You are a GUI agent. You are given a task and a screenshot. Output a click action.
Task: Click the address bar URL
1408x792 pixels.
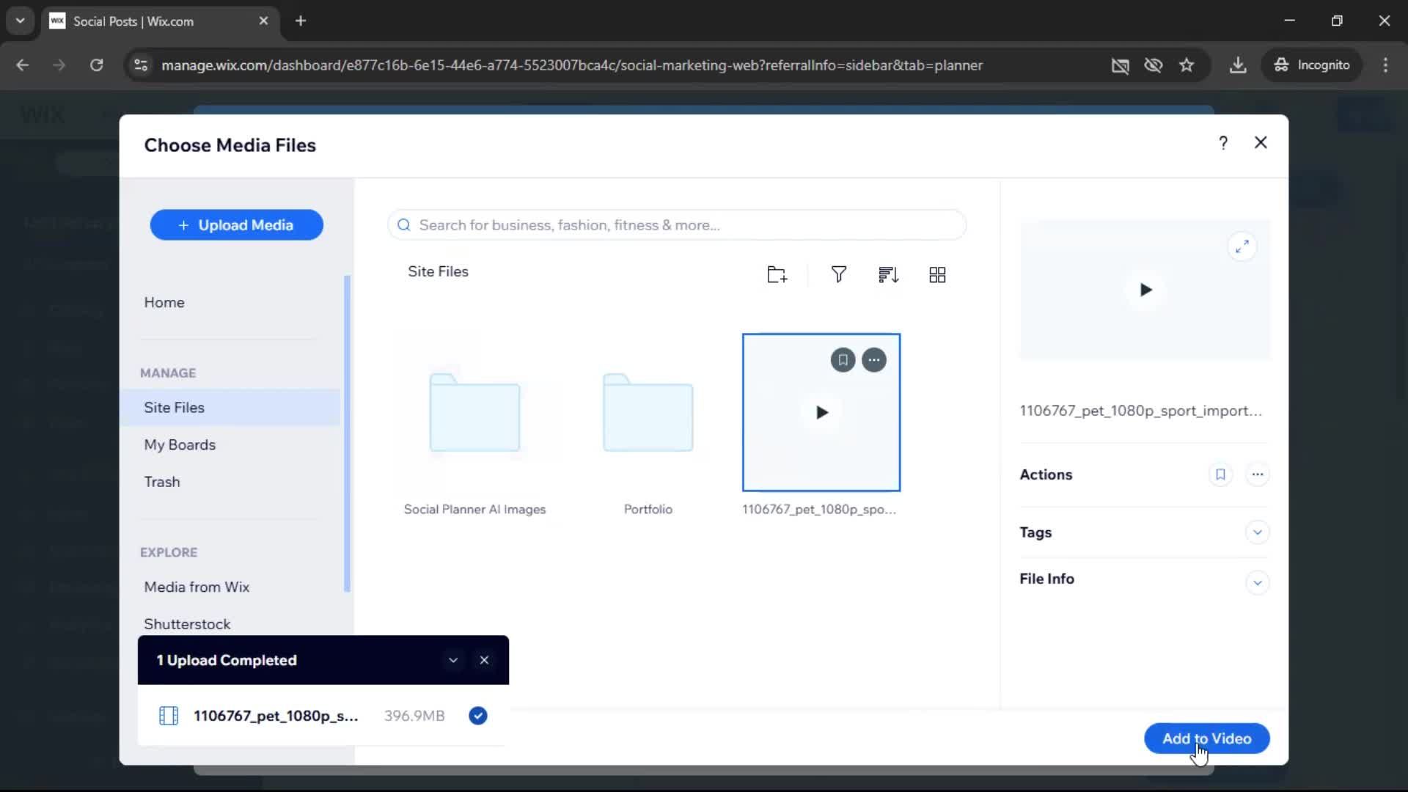tap(572, 65)
